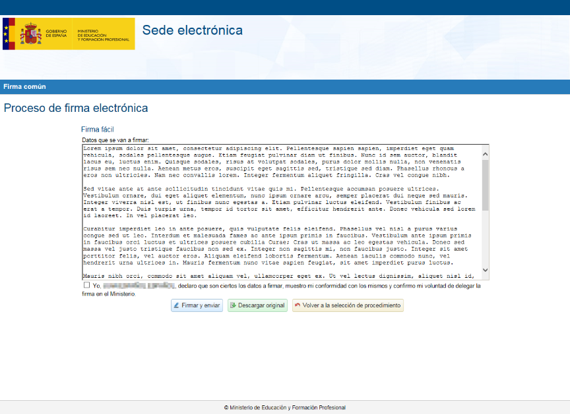Viewport: 570px width, 414px height.
Task: Tick the declaration checkbox to confirm the data
Action: (86, 286)
